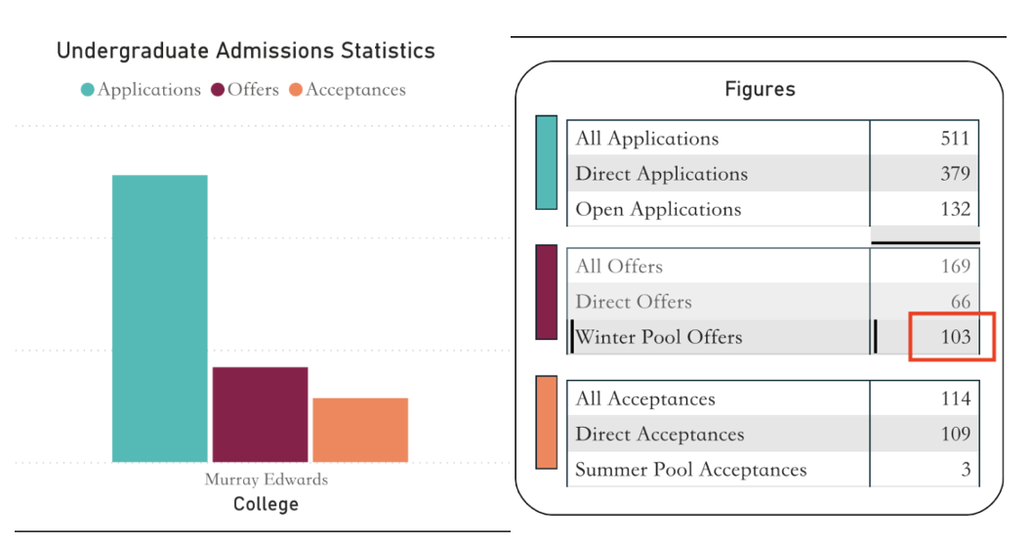Screen dimensions: 1031x543
Task: Click the maroon block beside offers table
Action: coord(547,292)
